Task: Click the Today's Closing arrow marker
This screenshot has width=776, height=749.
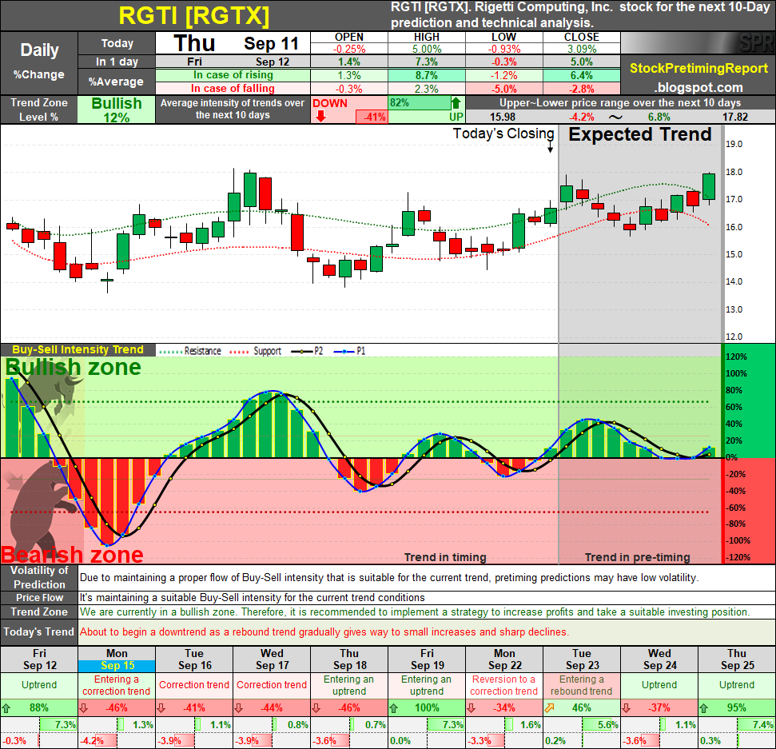Action: [x=550, y=148]
